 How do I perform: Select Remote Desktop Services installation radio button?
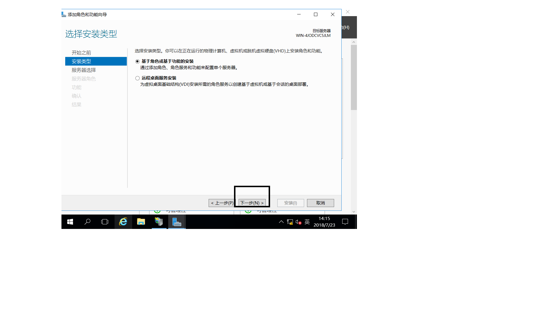pos(137,78)
